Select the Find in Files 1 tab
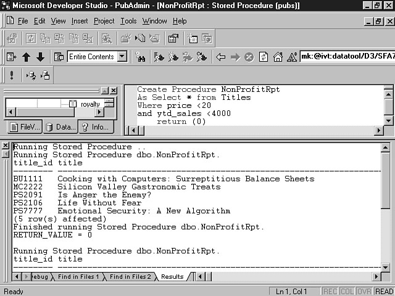The width and height of the screenshot is (395, 296). (x=78, y=277)
